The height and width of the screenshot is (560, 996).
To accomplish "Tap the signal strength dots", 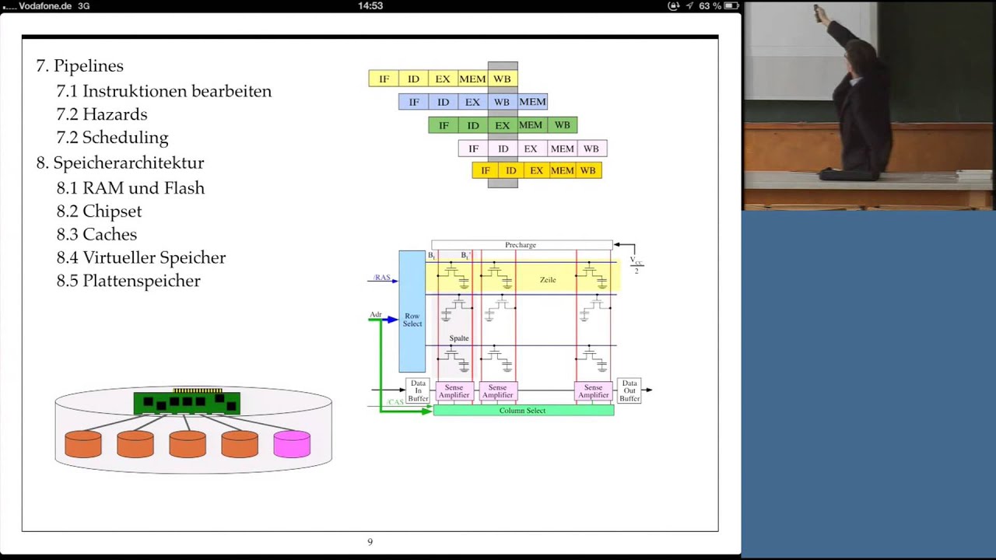I will click(9, 6).
